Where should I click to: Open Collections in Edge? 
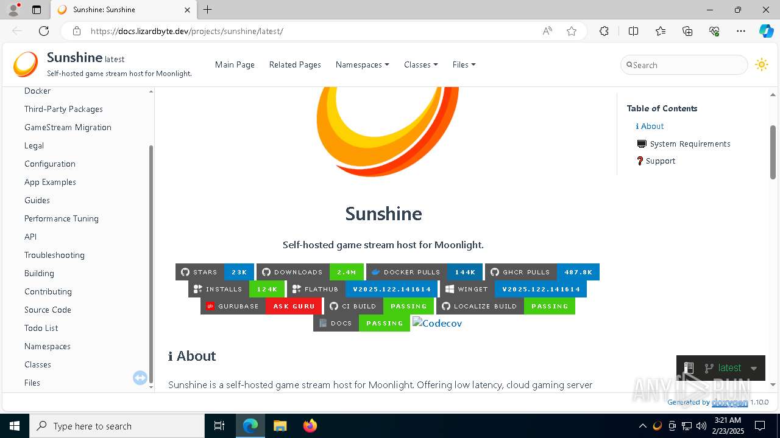click(687, 31)
